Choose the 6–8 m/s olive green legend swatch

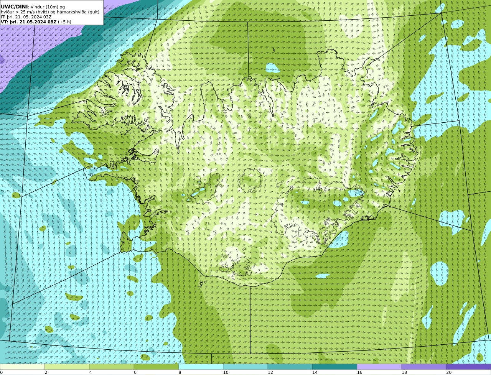(x=156, y=367)
